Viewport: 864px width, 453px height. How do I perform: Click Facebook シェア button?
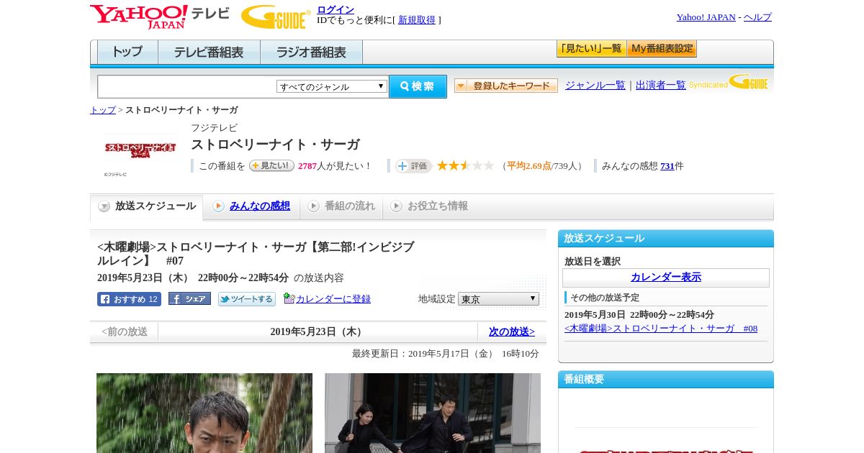click(189, 298)
